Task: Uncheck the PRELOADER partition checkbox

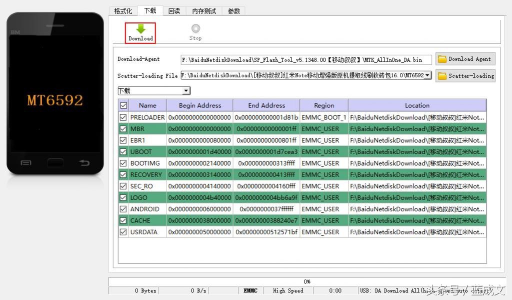Action: coord(123,117)
